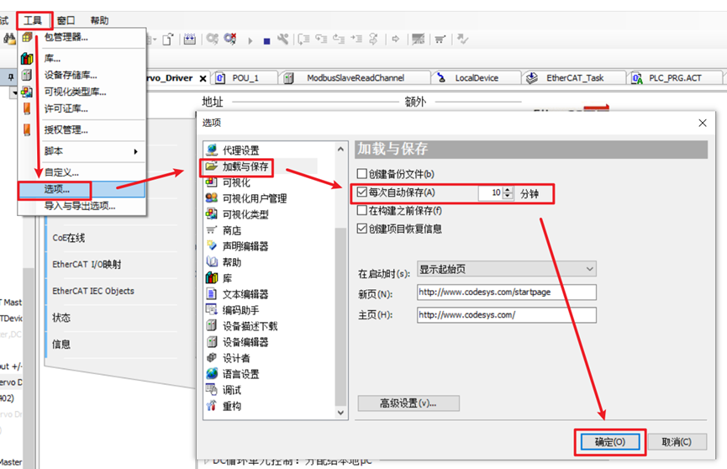Click the 可视化用户管理 icon
The width and height of the screenshot is (727, 469).
click(x=212, y=198)
